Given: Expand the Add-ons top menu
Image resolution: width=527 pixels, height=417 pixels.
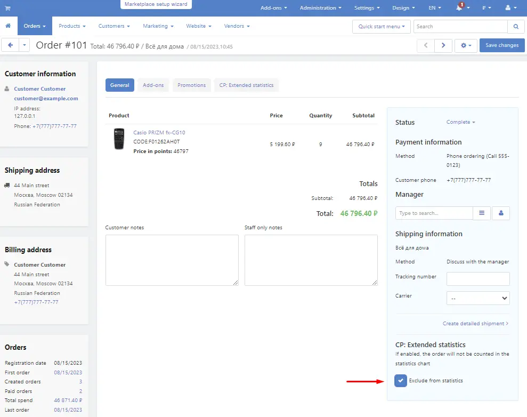Looking at the screenshot, I should coord(273,8).
